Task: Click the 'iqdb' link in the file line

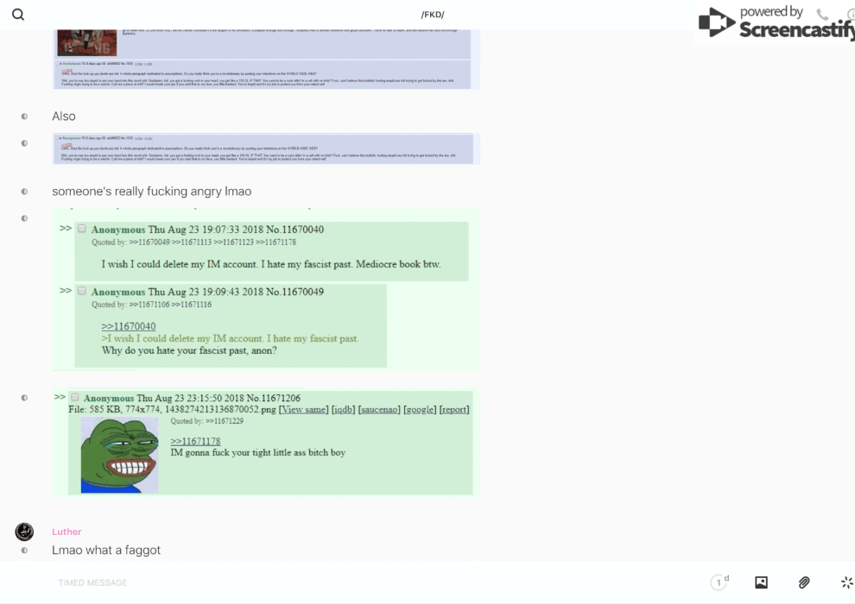Action: point(343,409)
